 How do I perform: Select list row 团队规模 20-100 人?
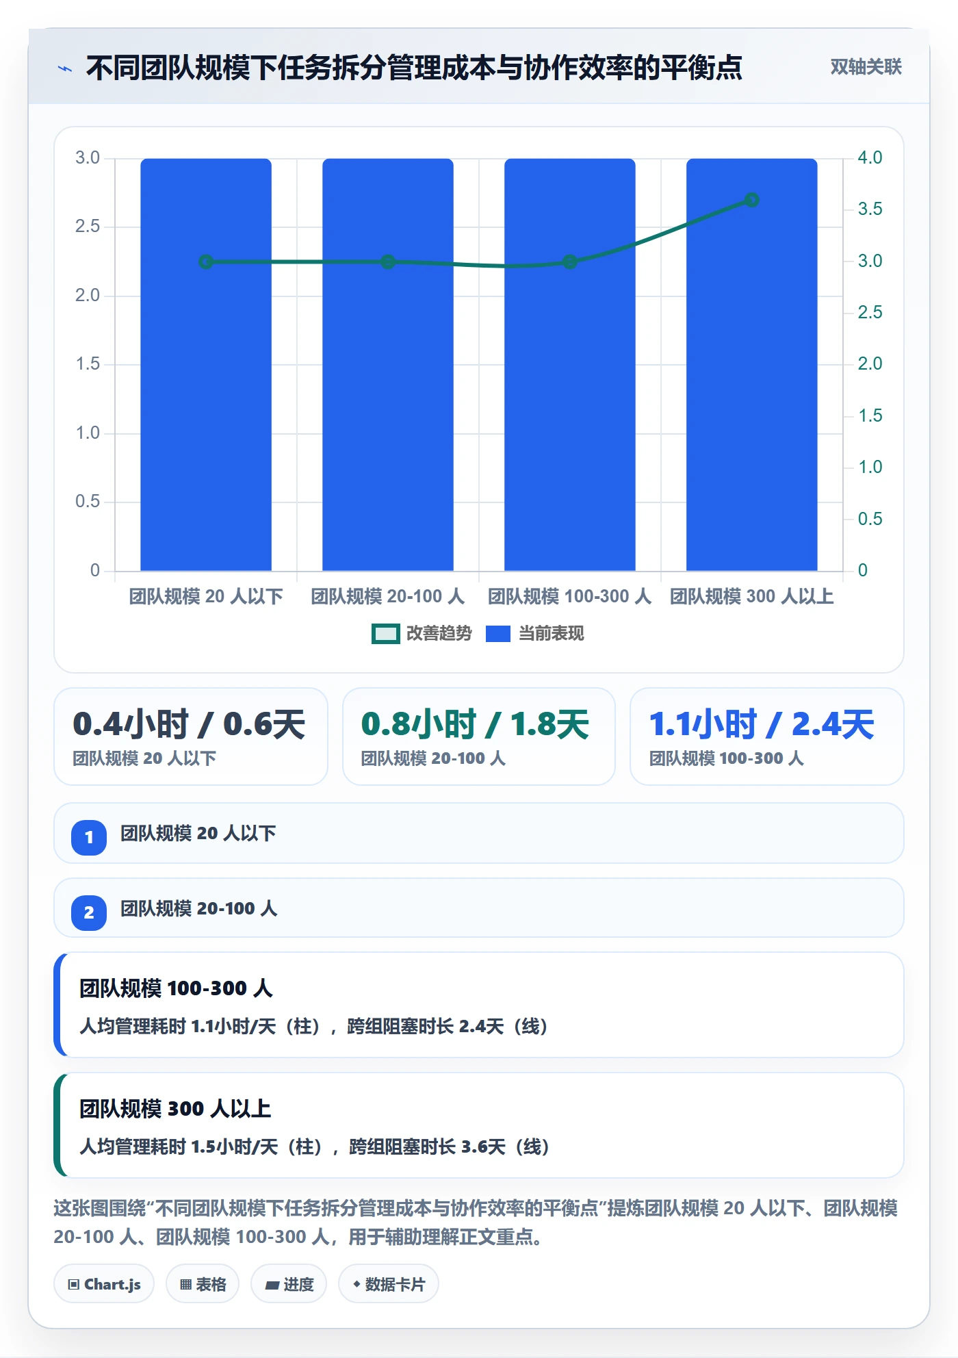pyautogui.click(x=479, y=908)
